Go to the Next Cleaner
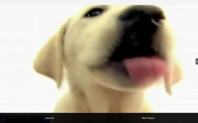This screenshot has height=123, width=198. point(148,118)
